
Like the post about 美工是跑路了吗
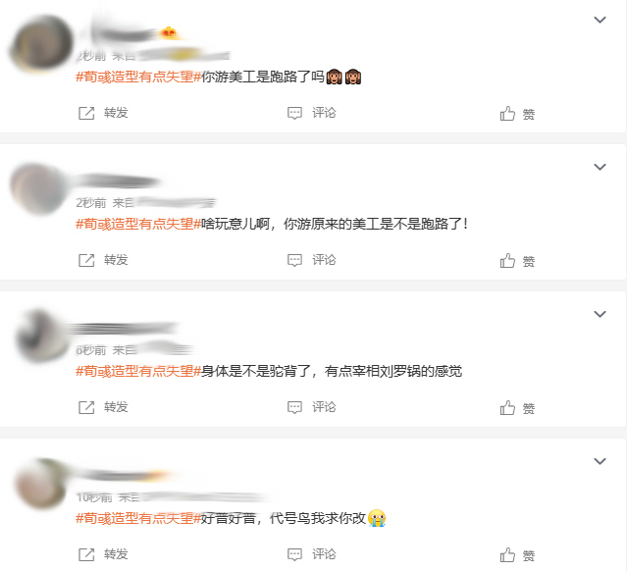click(507, 114)
